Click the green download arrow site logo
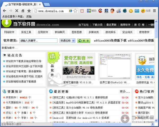This screenshot has height=127, width=159. pos(6,23)
